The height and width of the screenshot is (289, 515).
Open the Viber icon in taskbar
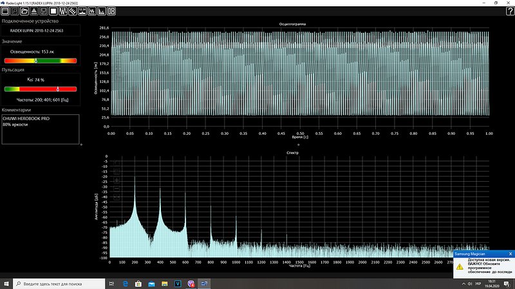(x=191, y=284)
